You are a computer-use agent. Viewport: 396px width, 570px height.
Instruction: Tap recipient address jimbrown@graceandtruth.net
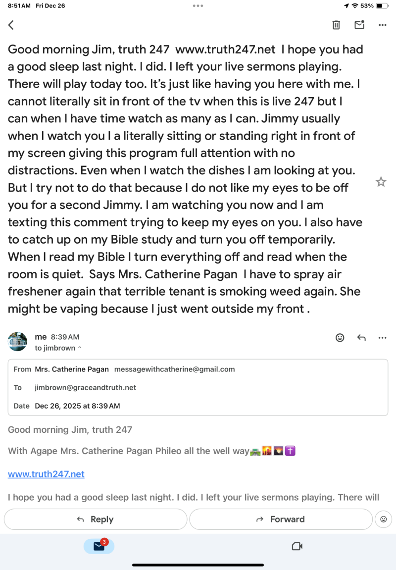click(x=85, y=388)
